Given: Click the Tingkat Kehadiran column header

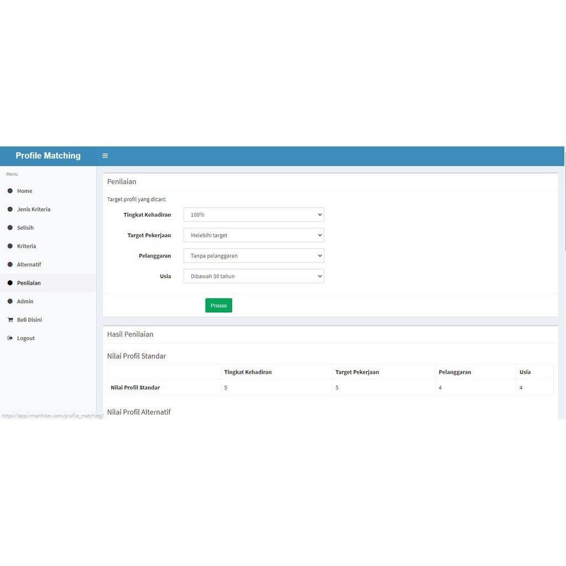Looking at the screenshot, I should pos(248,372).
